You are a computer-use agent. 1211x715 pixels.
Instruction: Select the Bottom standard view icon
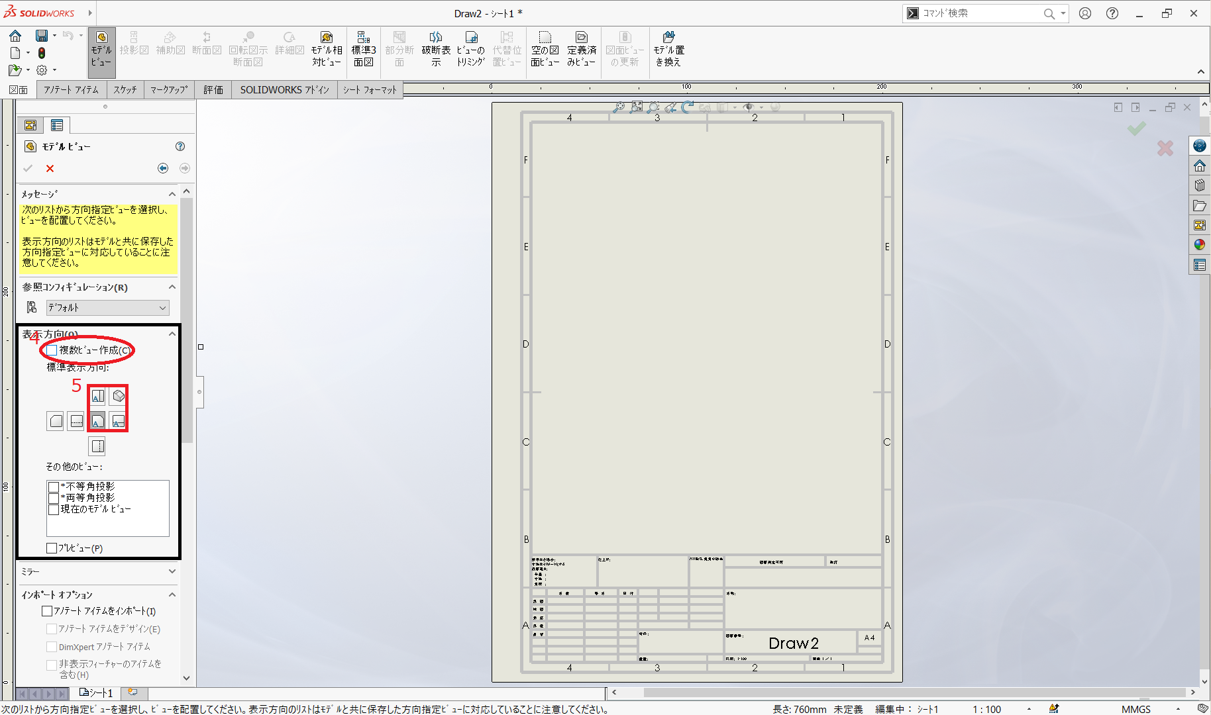[x=97, y=446]
